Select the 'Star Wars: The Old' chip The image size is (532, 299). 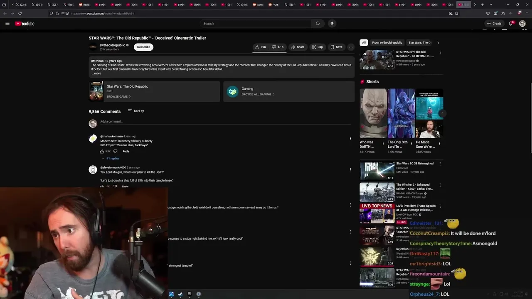tap(420, 42)
